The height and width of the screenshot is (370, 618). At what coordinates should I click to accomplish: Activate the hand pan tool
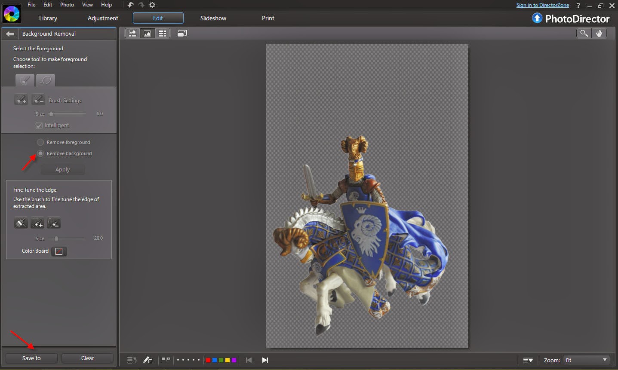[x=599, y=33]
